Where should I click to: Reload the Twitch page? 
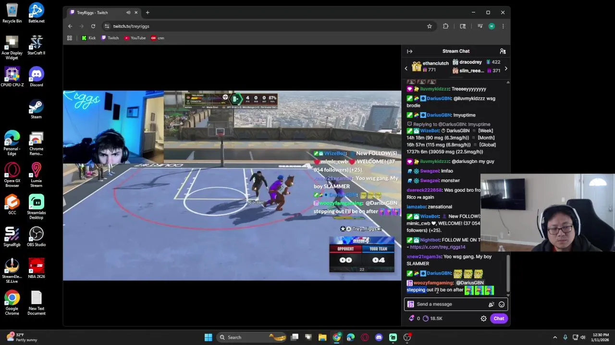click(93, 26)
